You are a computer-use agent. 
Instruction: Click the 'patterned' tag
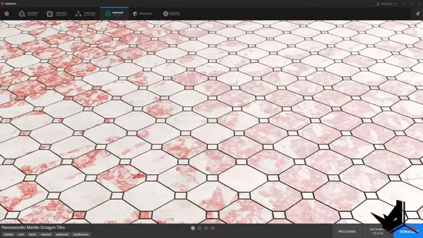coord(62,234)
